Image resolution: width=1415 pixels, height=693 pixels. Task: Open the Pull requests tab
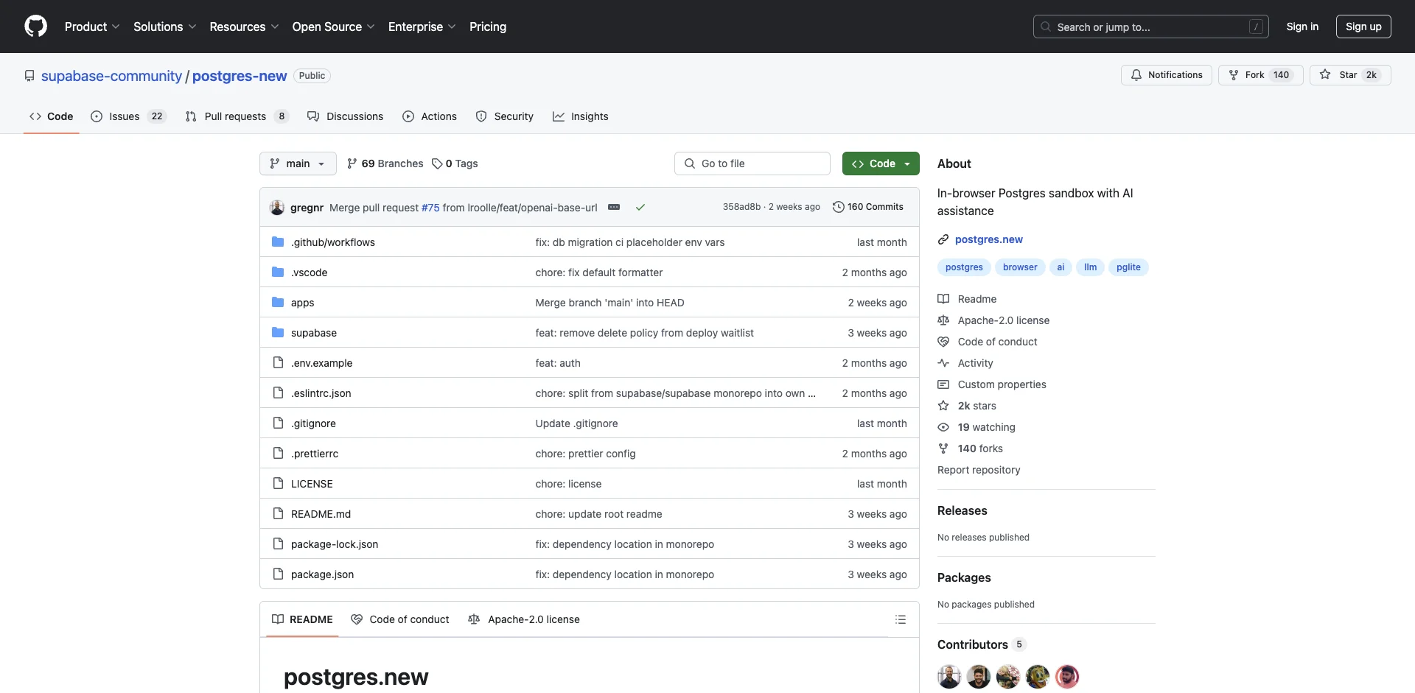[x=237, y=116]
